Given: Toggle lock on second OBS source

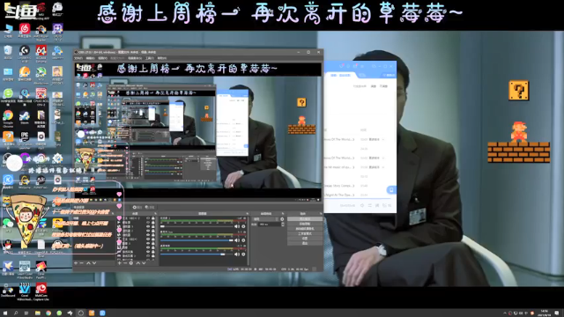Looking at the screenshot, I should point(152,222).
